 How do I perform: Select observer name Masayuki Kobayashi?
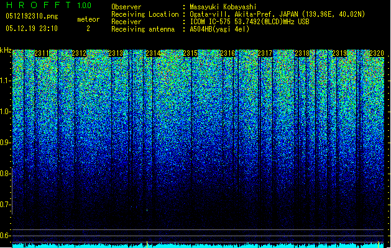[223, 7]
